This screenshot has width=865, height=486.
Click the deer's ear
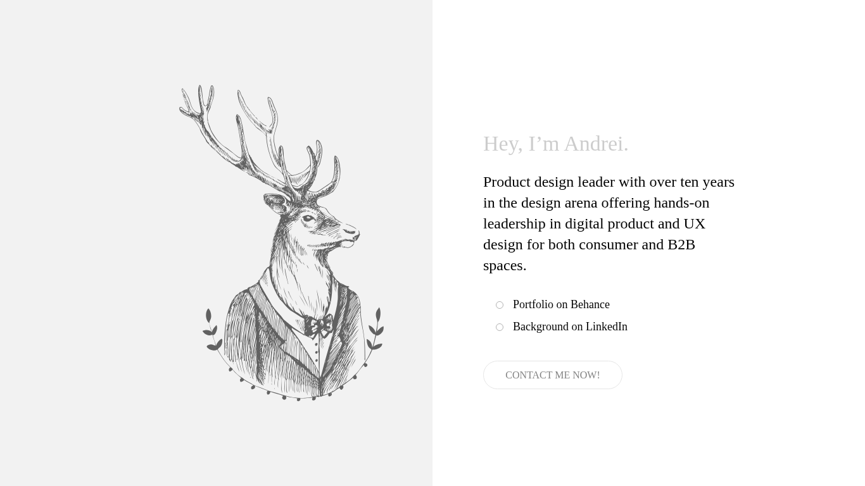(277, 203)
